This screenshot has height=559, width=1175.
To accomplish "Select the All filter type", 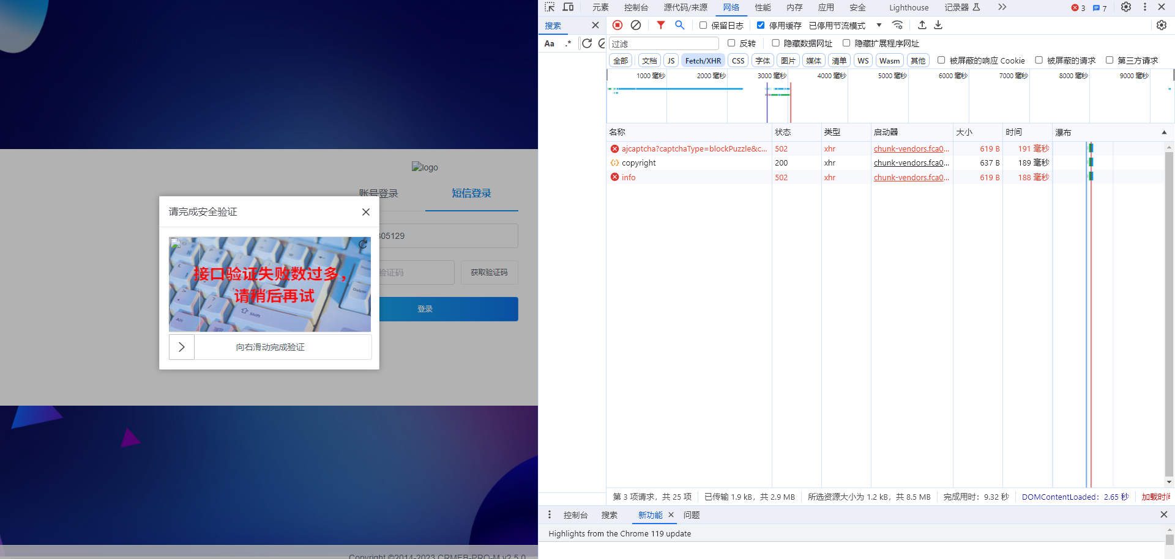I will pos(621,60).
